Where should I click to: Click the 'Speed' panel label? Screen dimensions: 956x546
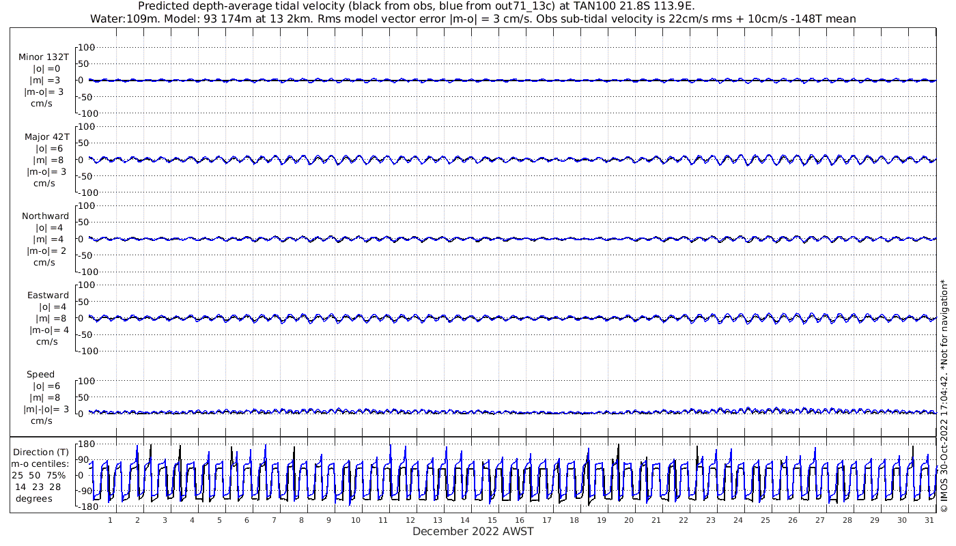tap(40, 374)
